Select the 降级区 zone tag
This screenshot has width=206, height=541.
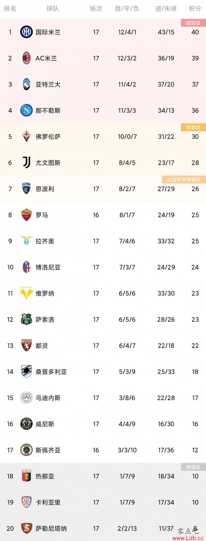[193, 467]
